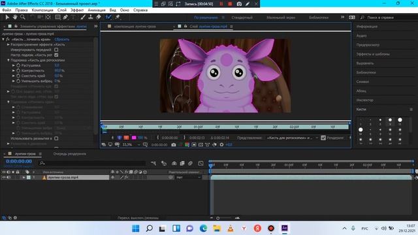Image resolution: width=418 pixels, height=235 pixels.
Task: Expand the Уменьшить вибрец property
Action: click(x=14, y=81)
